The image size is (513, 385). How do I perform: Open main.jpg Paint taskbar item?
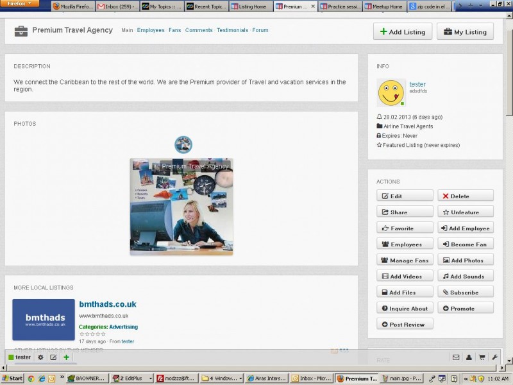[x=402, y=379]
